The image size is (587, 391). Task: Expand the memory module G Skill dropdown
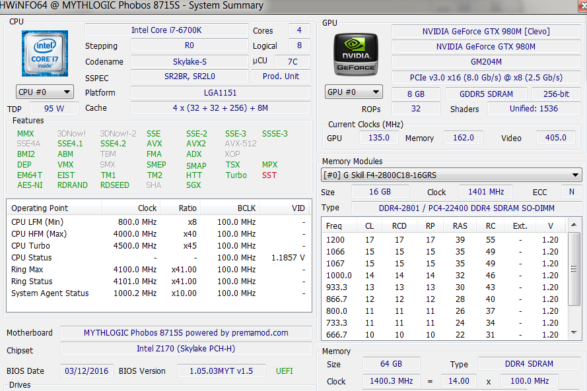452,175
